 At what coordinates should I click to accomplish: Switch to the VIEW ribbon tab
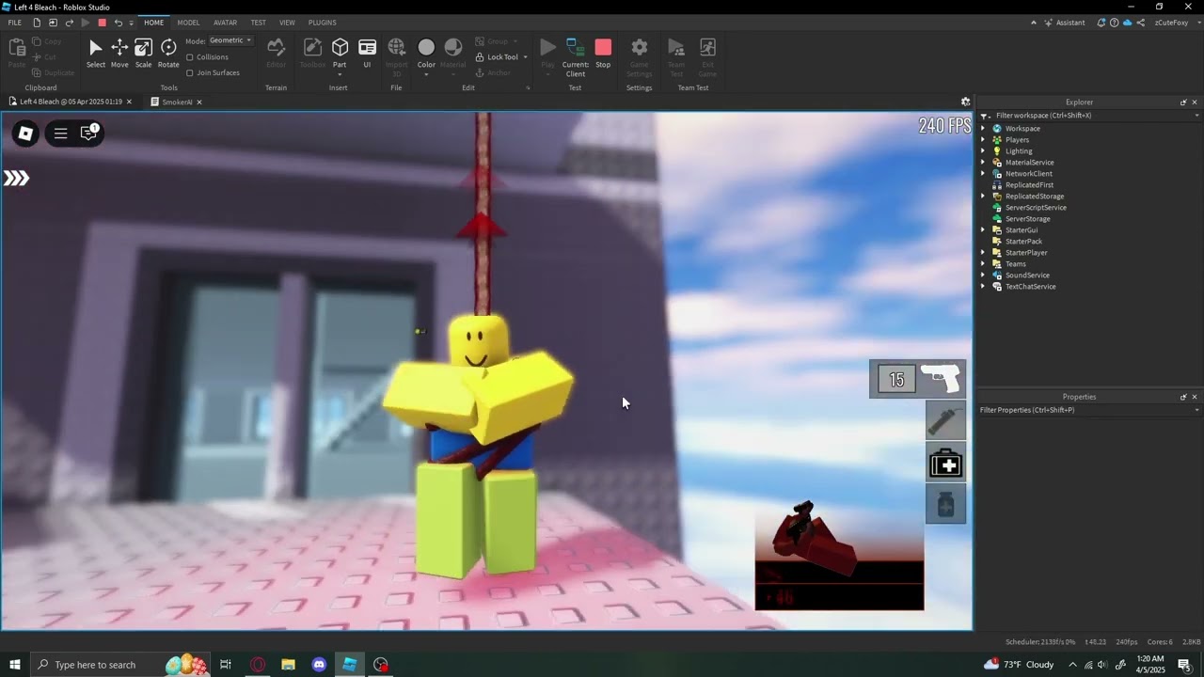(287, 23)
